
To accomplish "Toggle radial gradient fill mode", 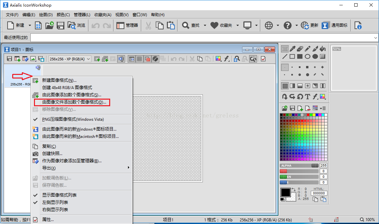I will 307,86.
